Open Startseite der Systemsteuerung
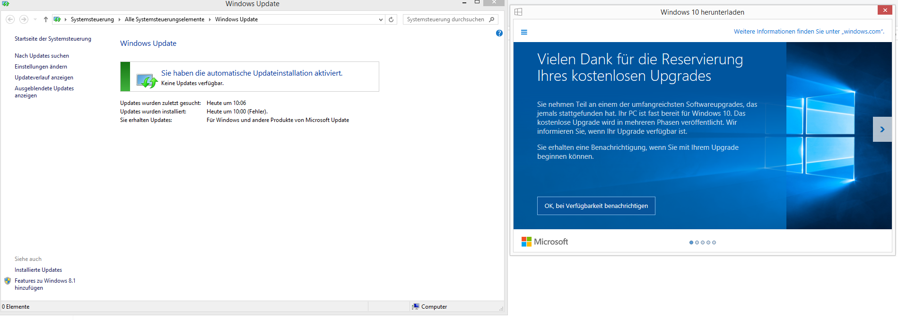Viewport: 898px width, 320px height. coord(53,39)
